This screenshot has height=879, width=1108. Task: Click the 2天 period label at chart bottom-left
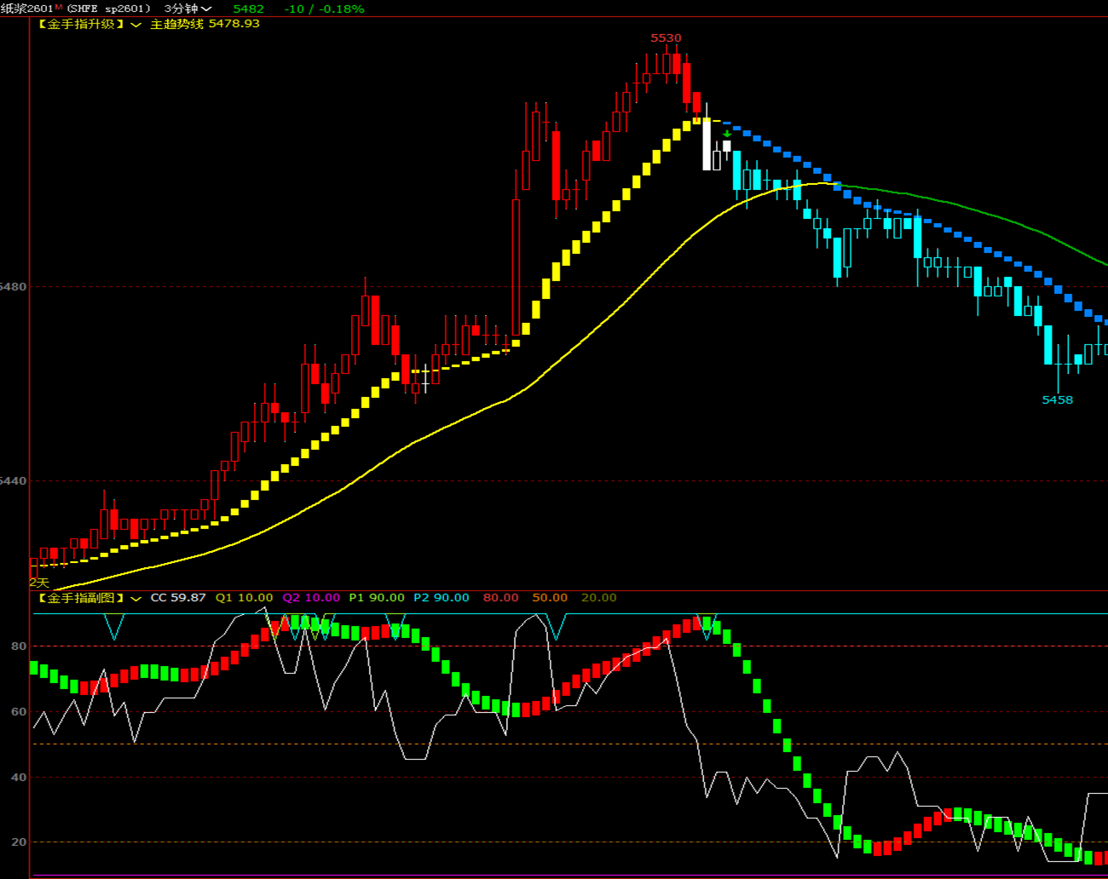coord(39,583)
